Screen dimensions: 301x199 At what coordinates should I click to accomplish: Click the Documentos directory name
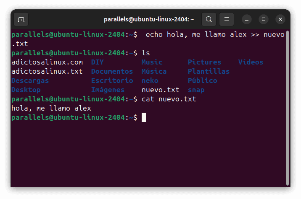pos(112,71)
